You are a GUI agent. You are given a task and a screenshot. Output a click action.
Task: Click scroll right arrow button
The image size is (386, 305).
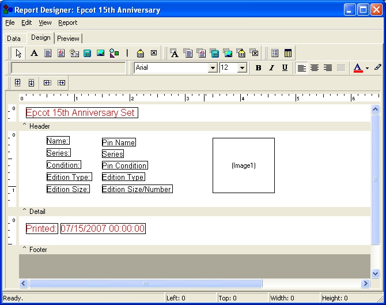(x=365, y=283)
